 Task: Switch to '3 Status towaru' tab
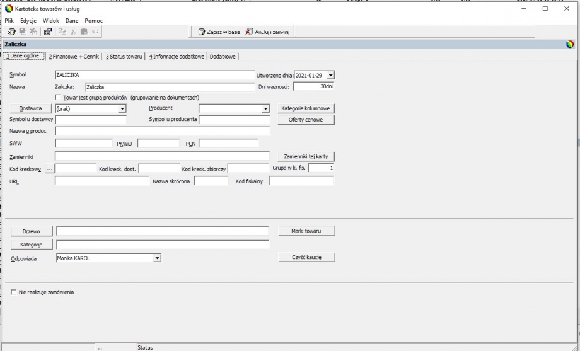124,57
